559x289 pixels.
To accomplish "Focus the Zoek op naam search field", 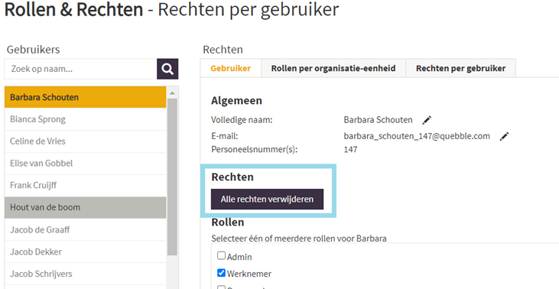I will click(80, 69).
